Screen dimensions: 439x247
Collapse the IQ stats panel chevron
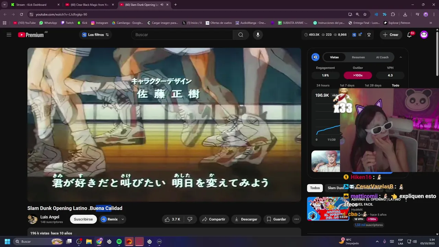pyautogui.click(x=401, y=57)
